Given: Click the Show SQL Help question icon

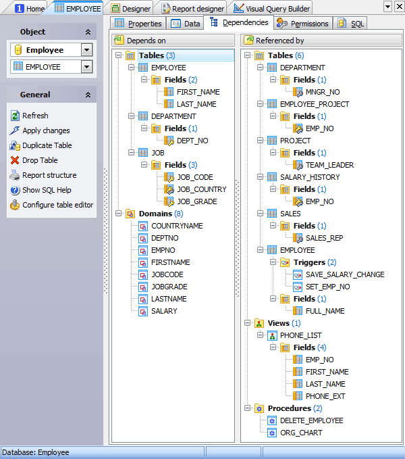Looking at the screenshot, I should (x=15, y=190).
